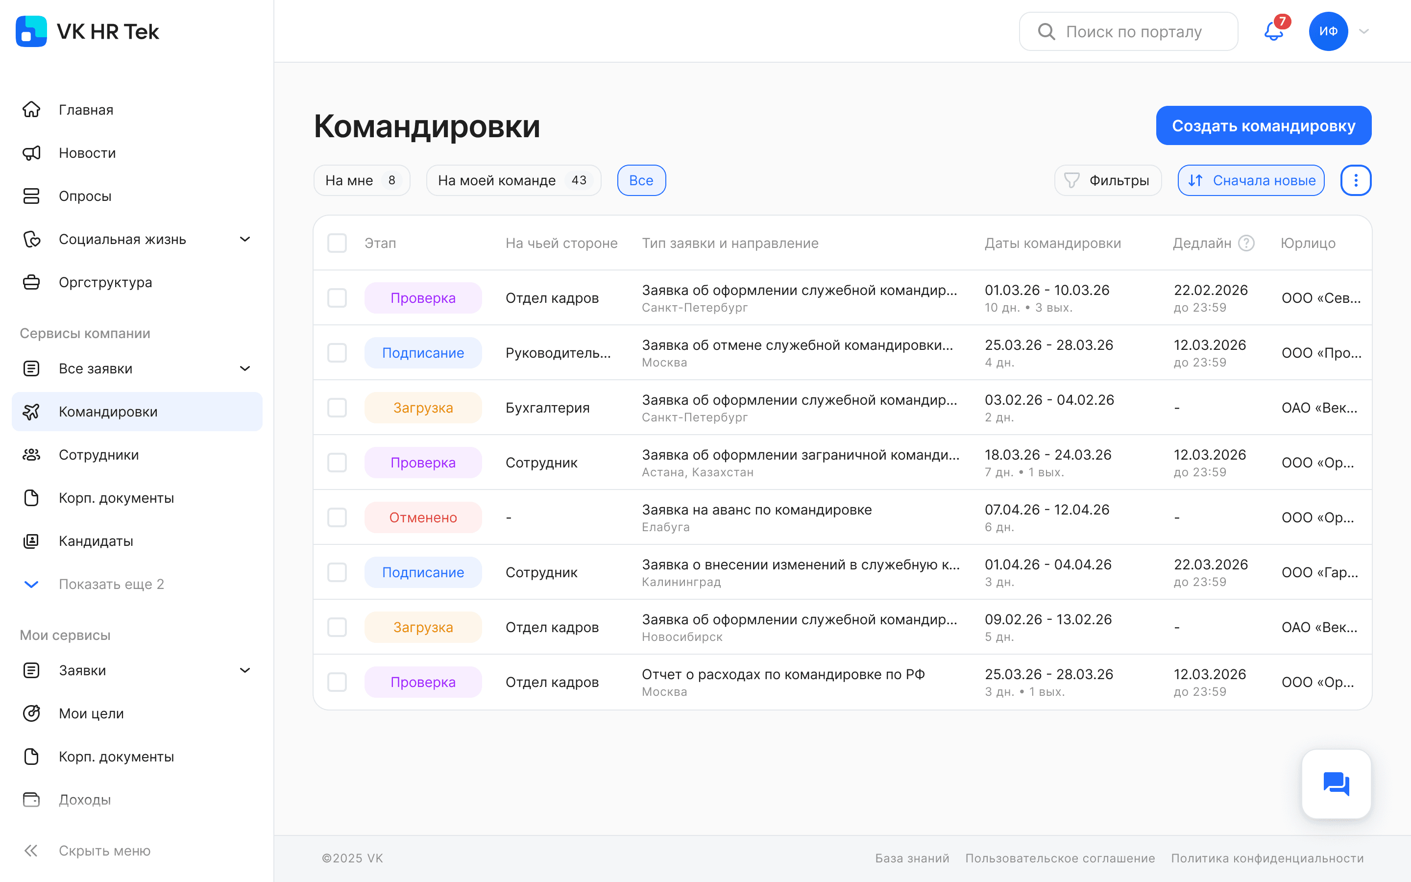This screenshot has width=1411, height=882.
Task: Click the Сотрудники people icon
Action: click(x=31, y=455)
